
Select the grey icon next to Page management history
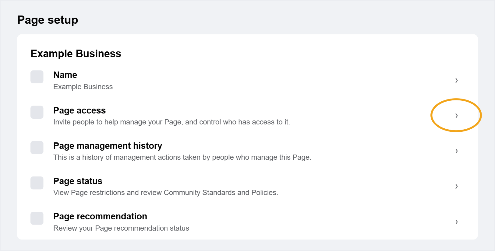tap(37, 148)
